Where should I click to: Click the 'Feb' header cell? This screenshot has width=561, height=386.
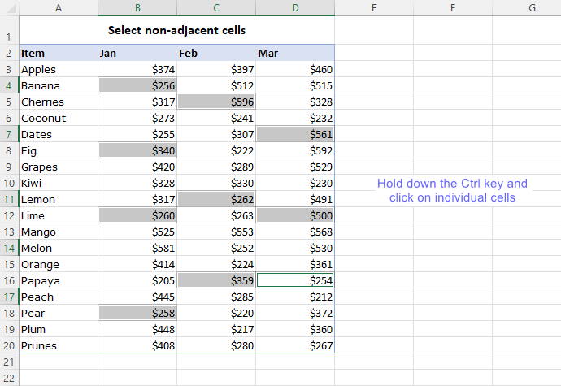216,53
